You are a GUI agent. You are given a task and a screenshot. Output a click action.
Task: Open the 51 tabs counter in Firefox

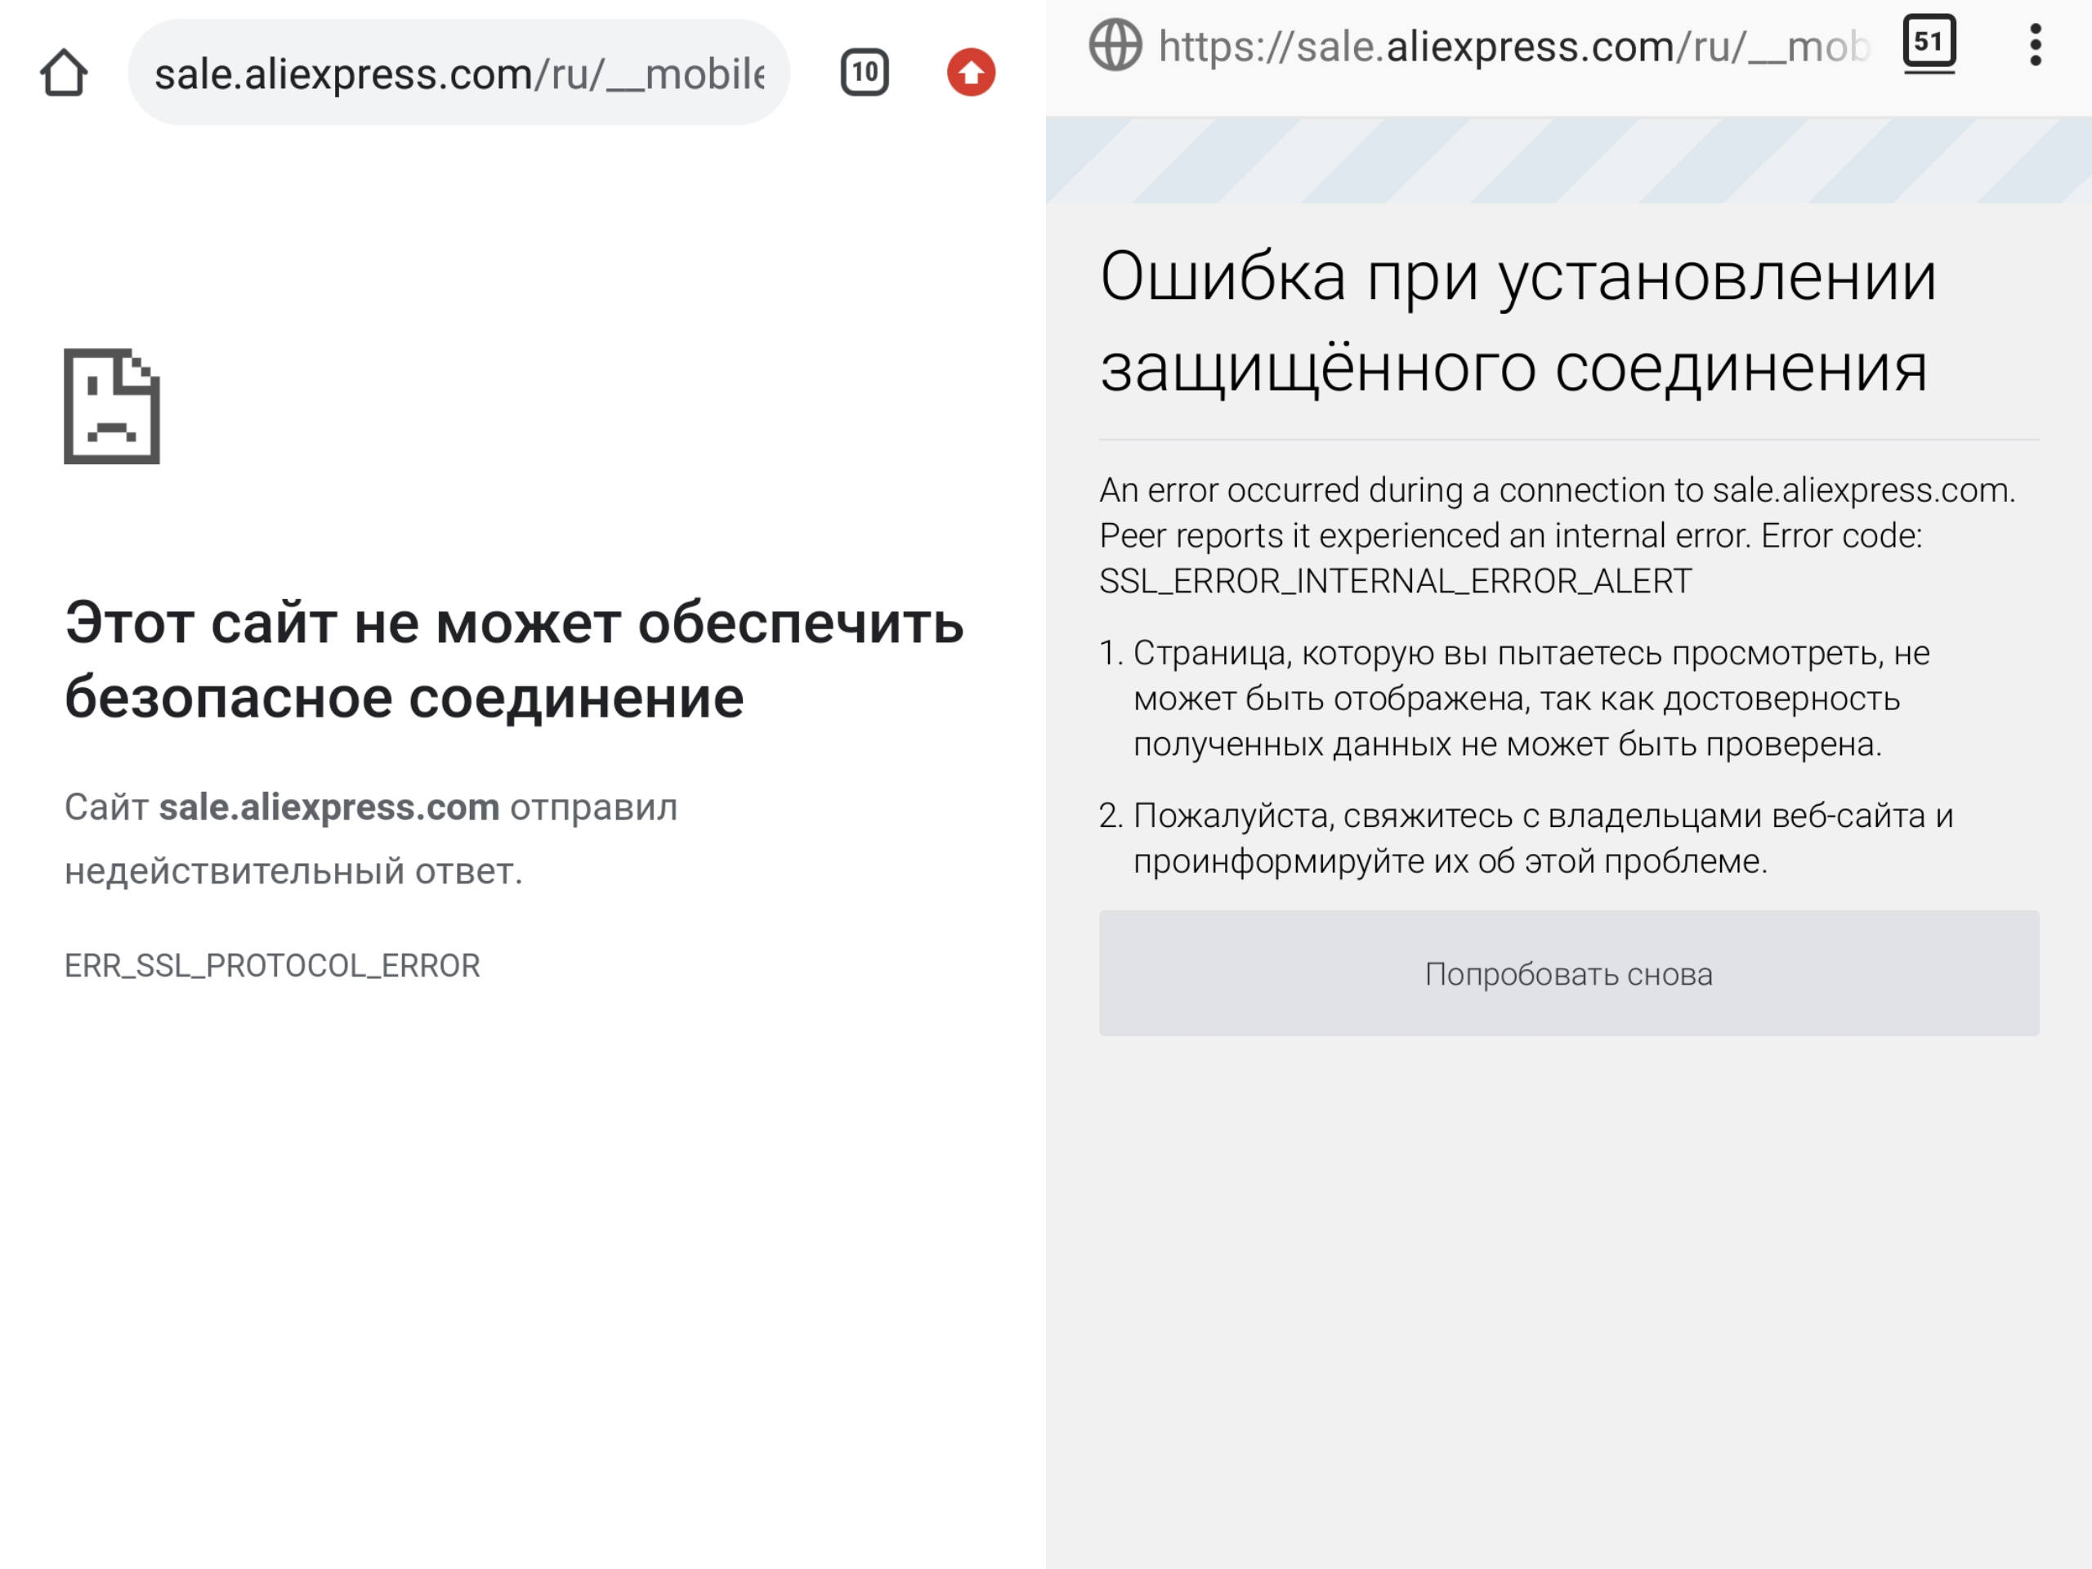[1929, 43]
